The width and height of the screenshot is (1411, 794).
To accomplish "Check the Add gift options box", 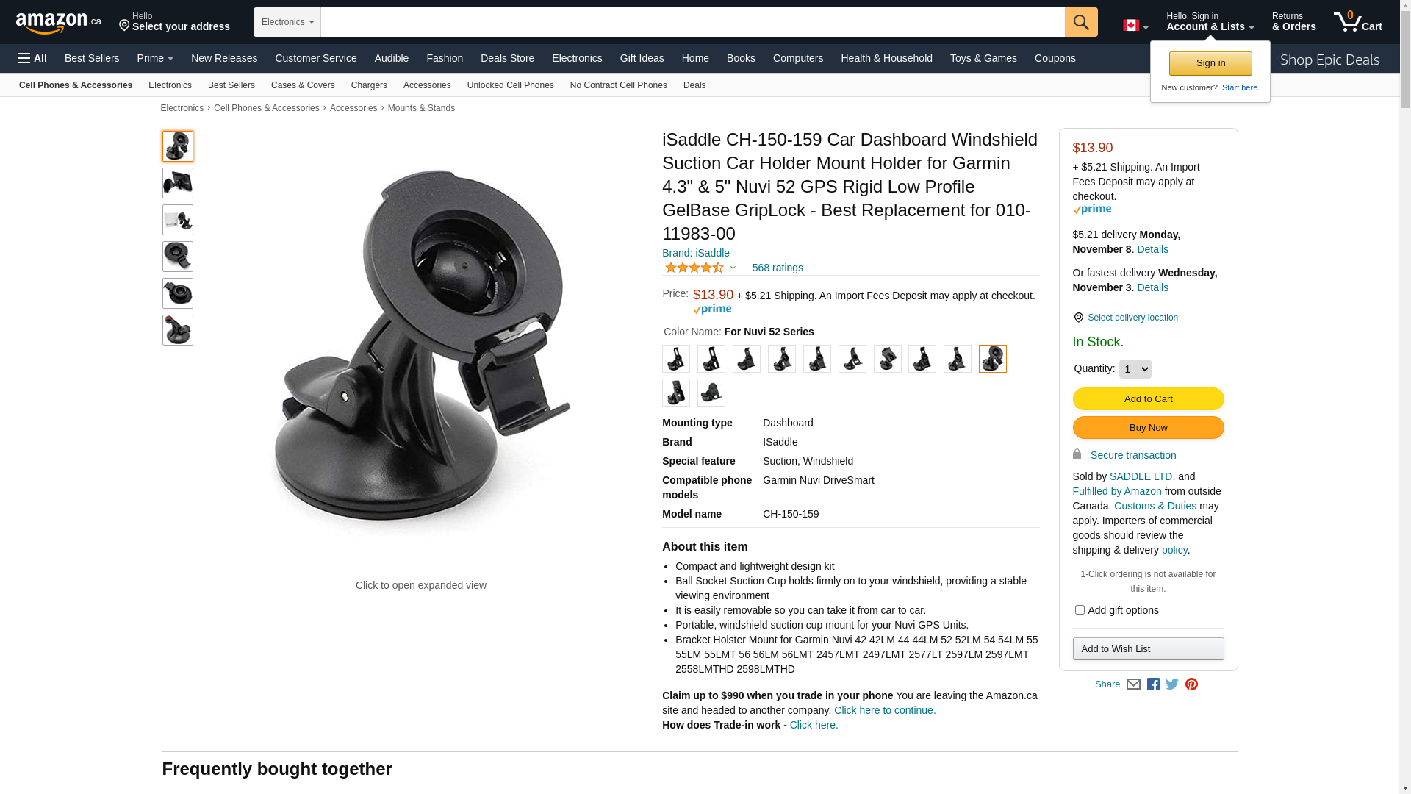I will [x=1080, y=610].
